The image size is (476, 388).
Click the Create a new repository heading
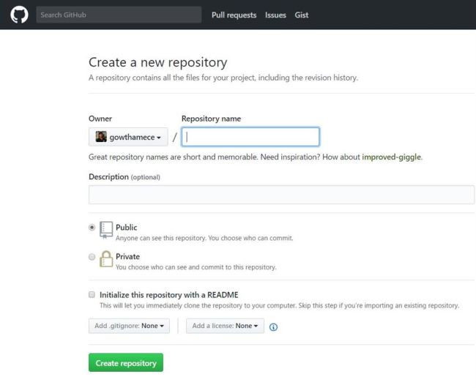[x=157, y=62]
